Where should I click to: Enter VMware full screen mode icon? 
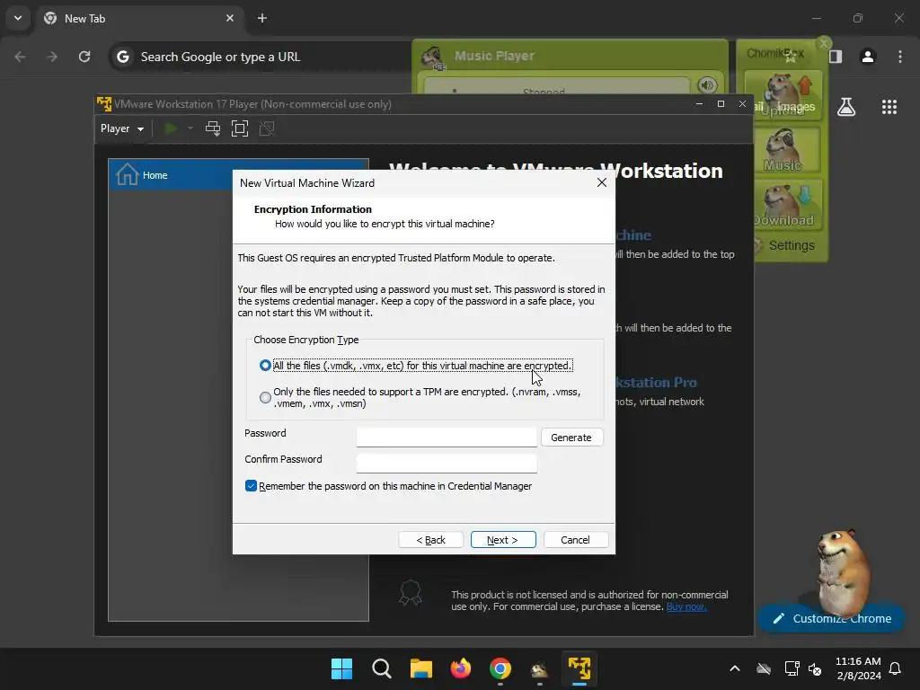240,128
